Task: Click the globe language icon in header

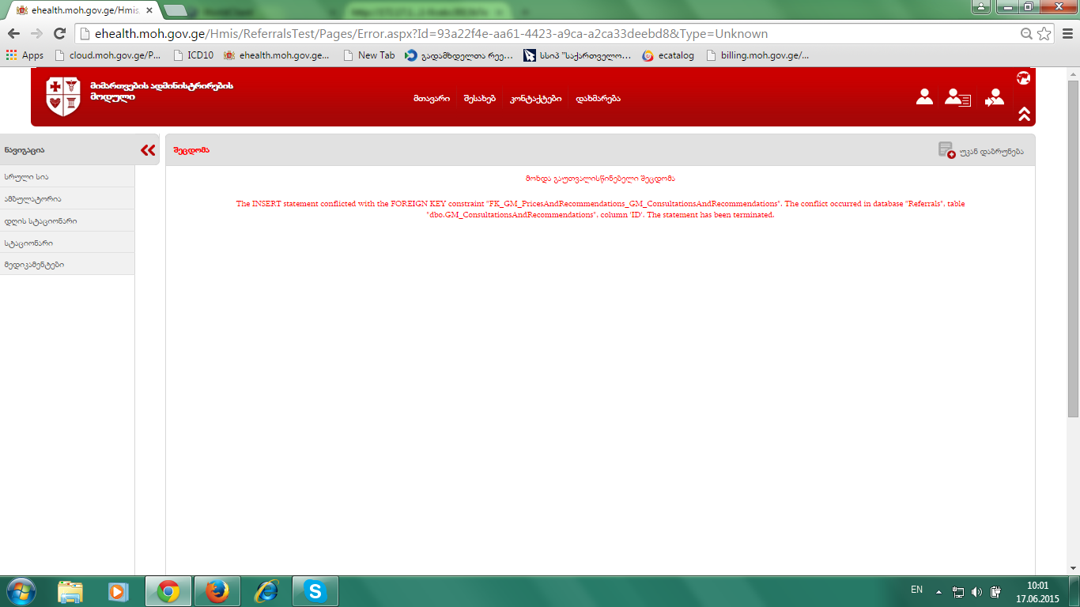Action: pyautogui.click(x=1023, y=77)
